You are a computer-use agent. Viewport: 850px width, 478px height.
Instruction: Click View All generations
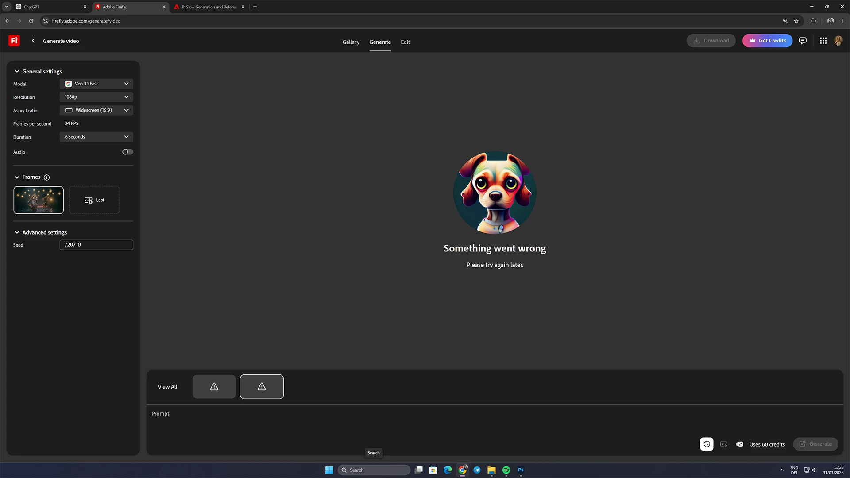[167, 387]
